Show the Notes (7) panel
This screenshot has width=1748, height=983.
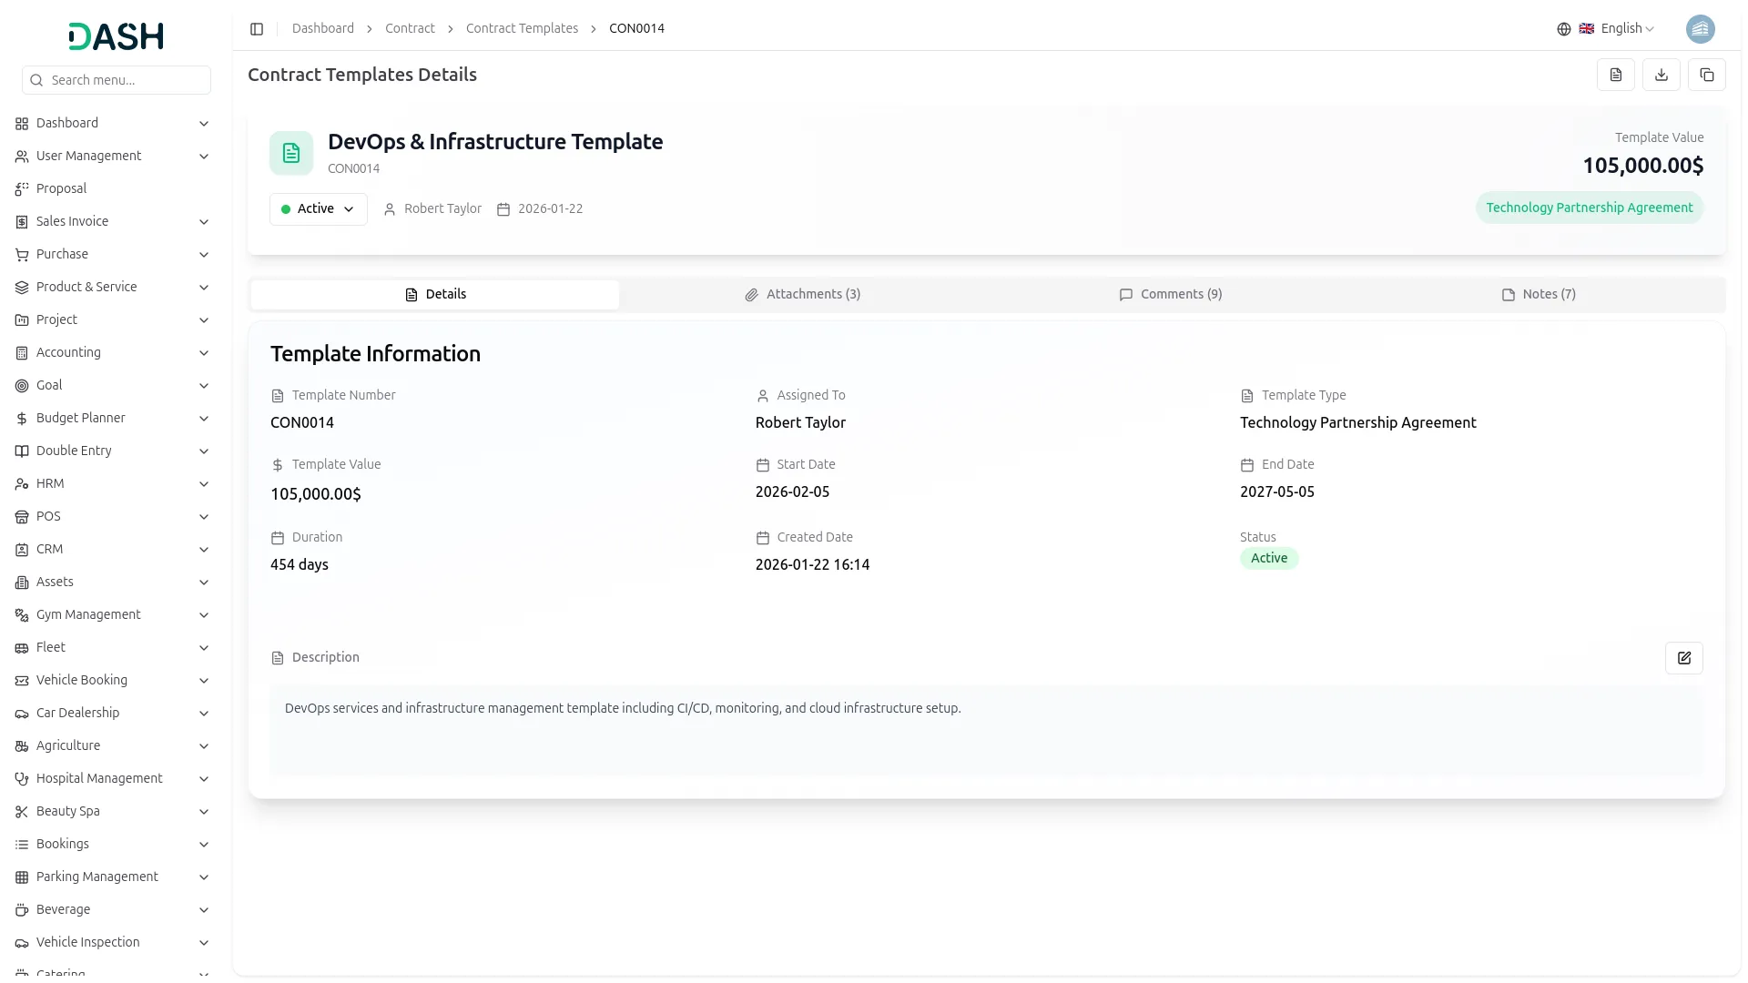click(1539, 294)
